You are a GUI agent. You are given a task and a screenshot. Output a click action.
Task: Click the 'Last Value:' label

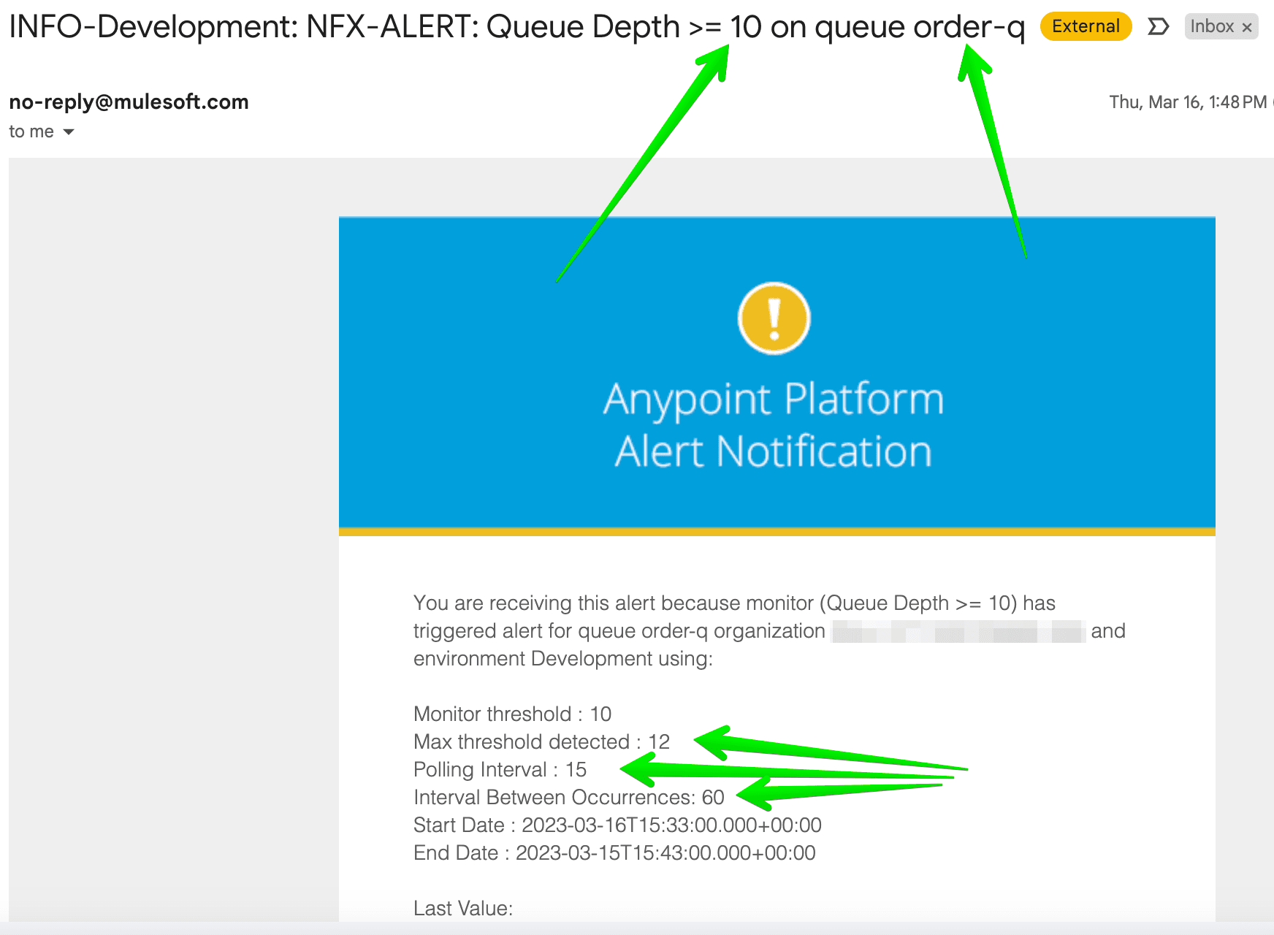[463, 908]
